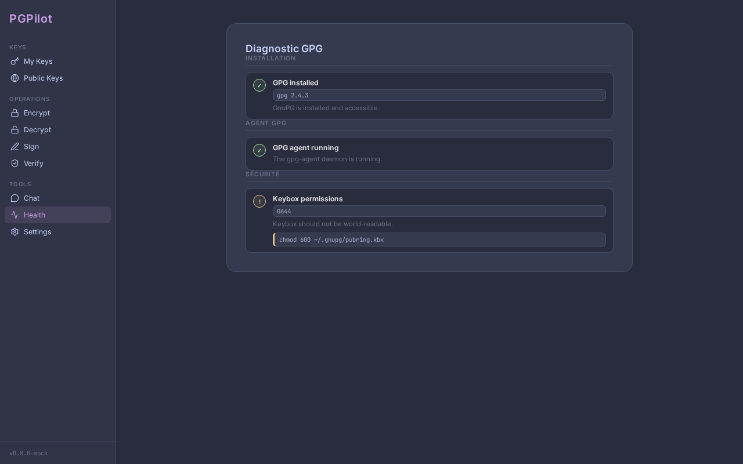Viewport: 743px width, 464px height.
Task: Open the Decrypt operation
Action: [57, 130]
